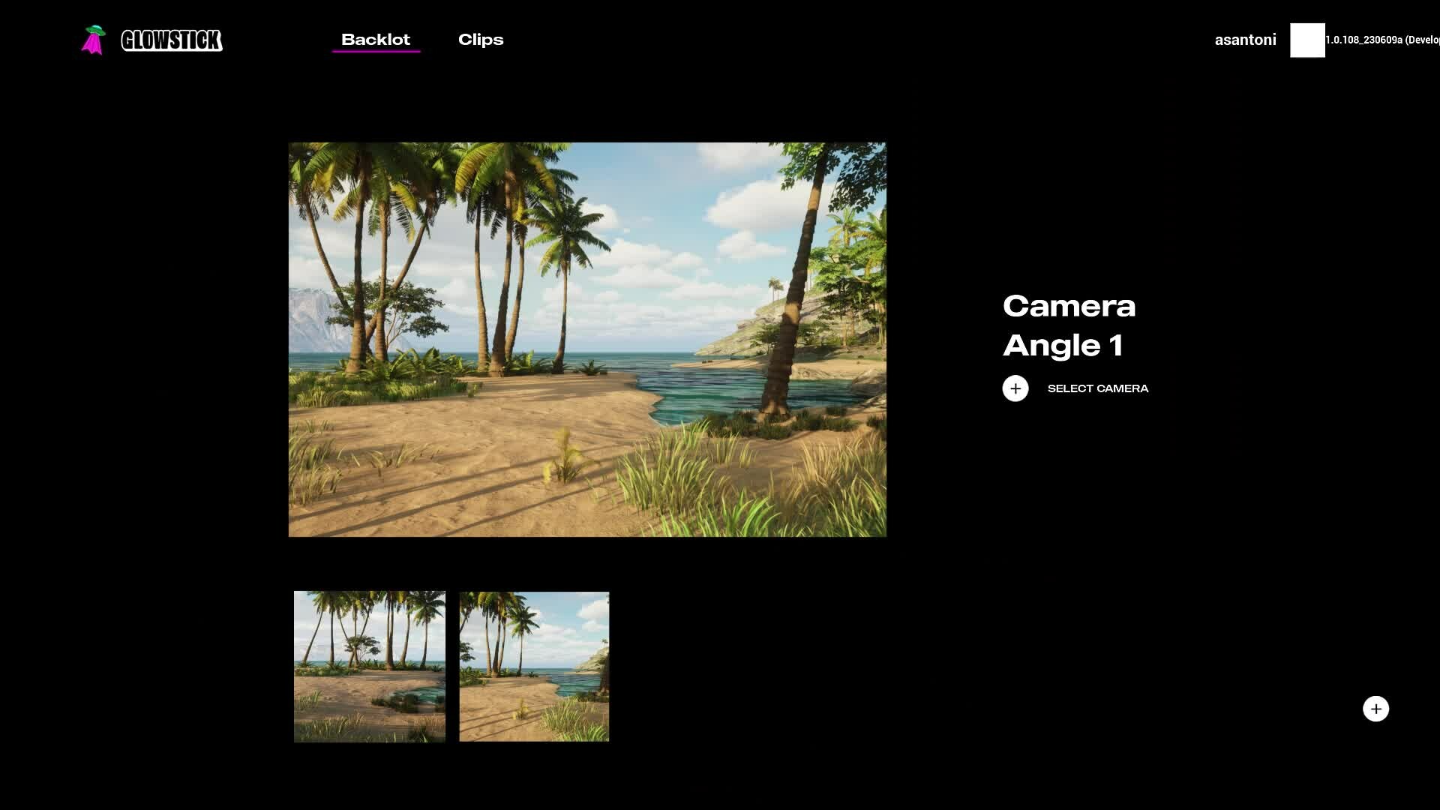Click the UFO logo icon

93,40
